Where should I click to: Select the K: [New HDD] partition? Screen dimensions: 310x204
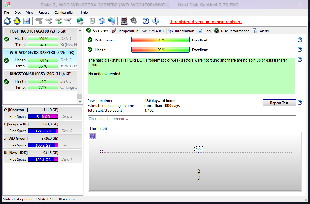click(x=43, y=156)
